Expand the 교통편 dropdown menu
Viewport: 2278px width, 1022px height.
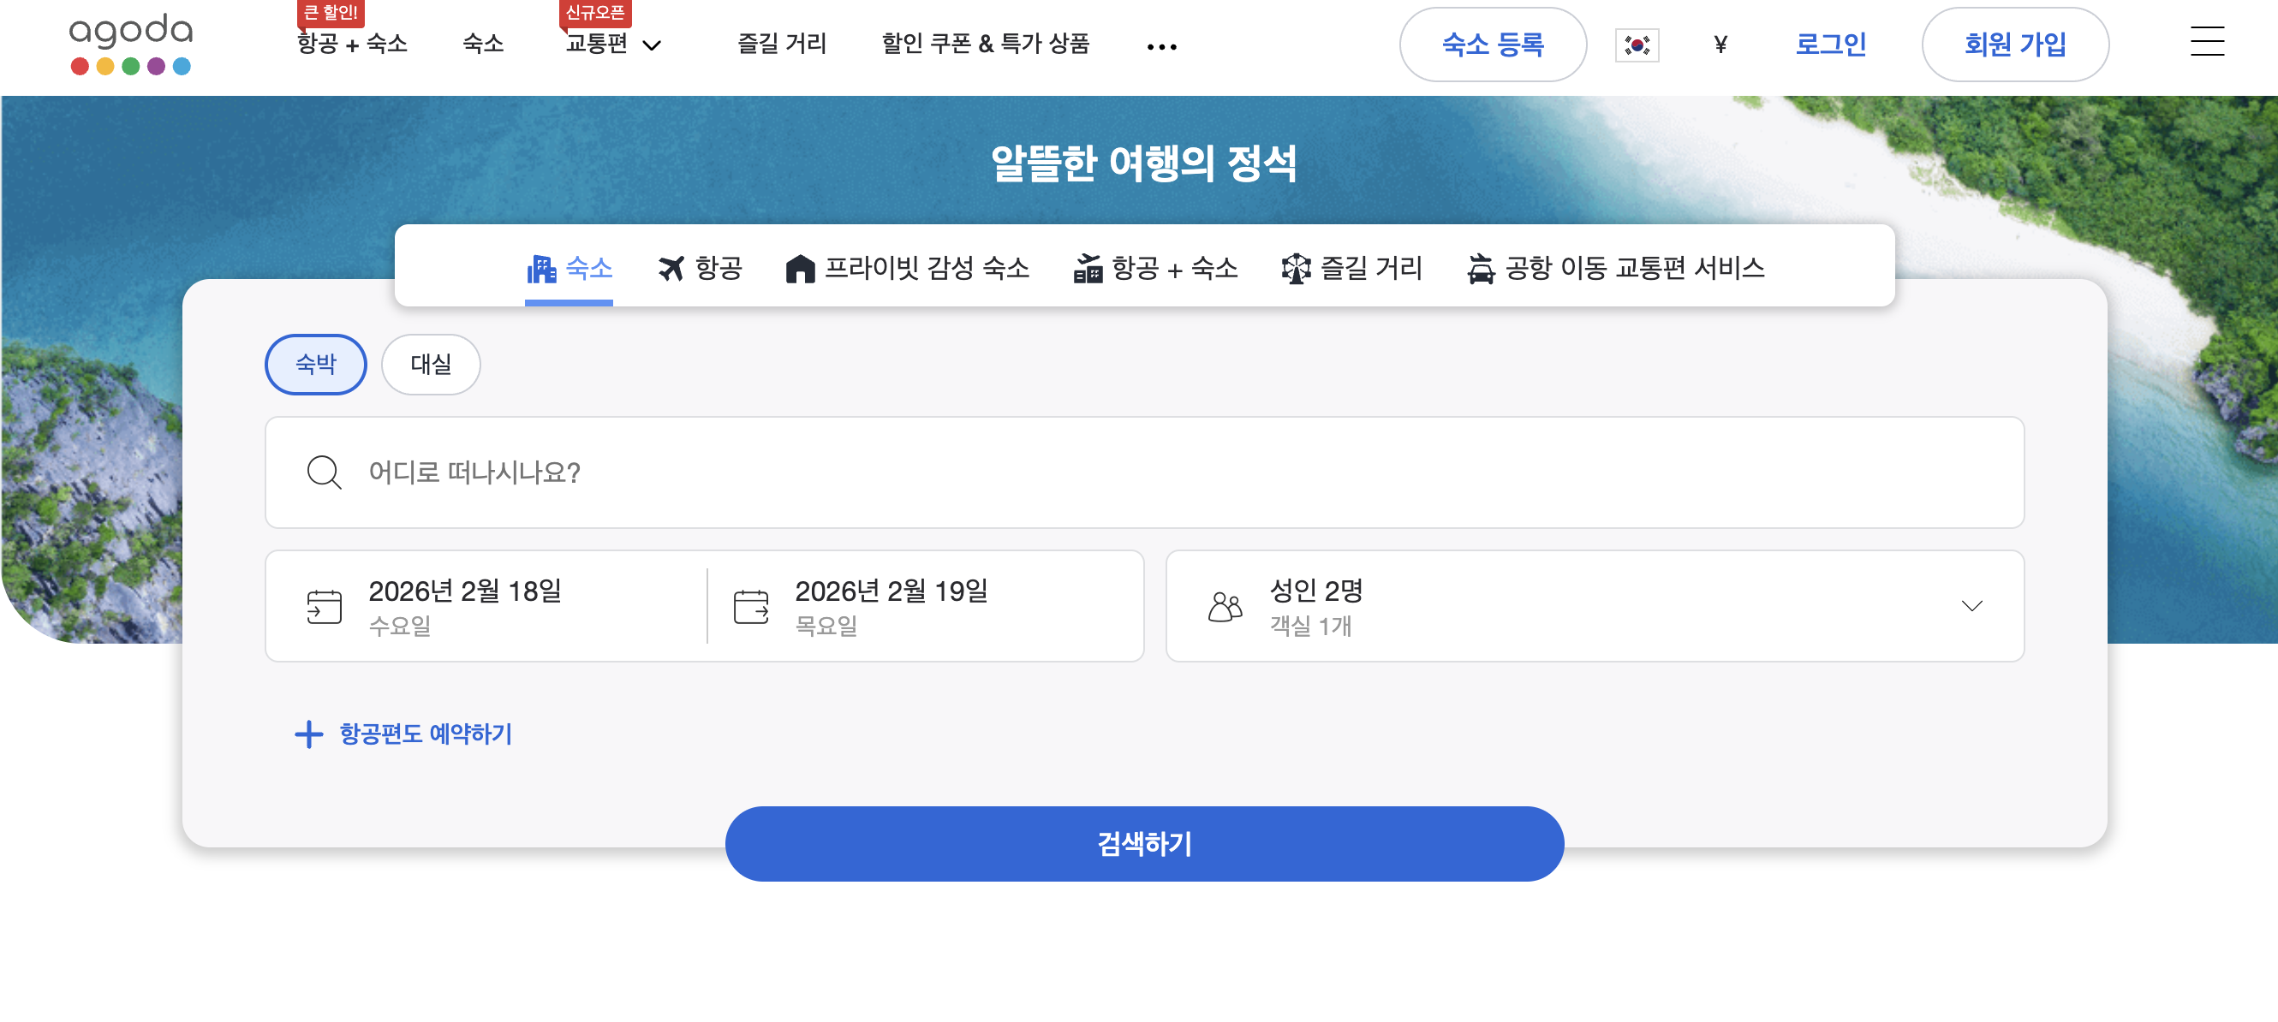click(x=614, y=45)
